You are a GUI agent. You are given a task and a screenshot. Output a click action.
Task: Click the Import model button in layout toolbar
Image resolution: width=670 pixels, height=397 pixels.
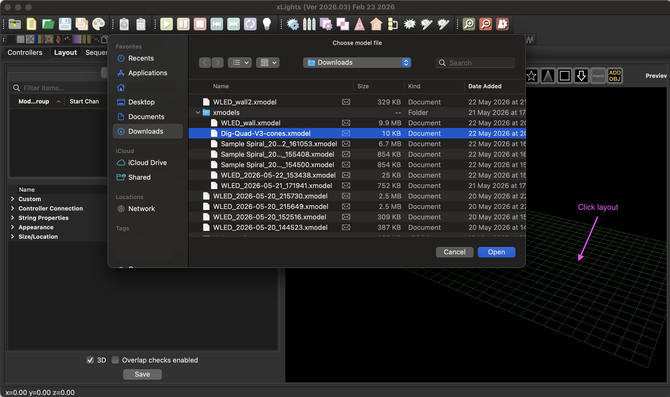598,76
